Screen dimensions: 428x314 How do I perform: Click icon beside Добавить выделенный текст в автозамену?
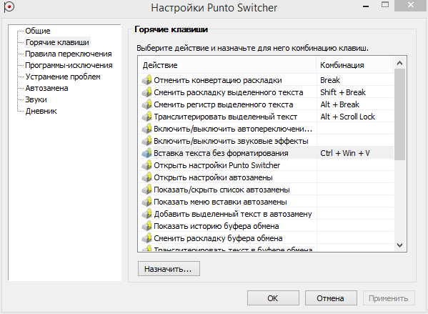[x=146, y=214]
